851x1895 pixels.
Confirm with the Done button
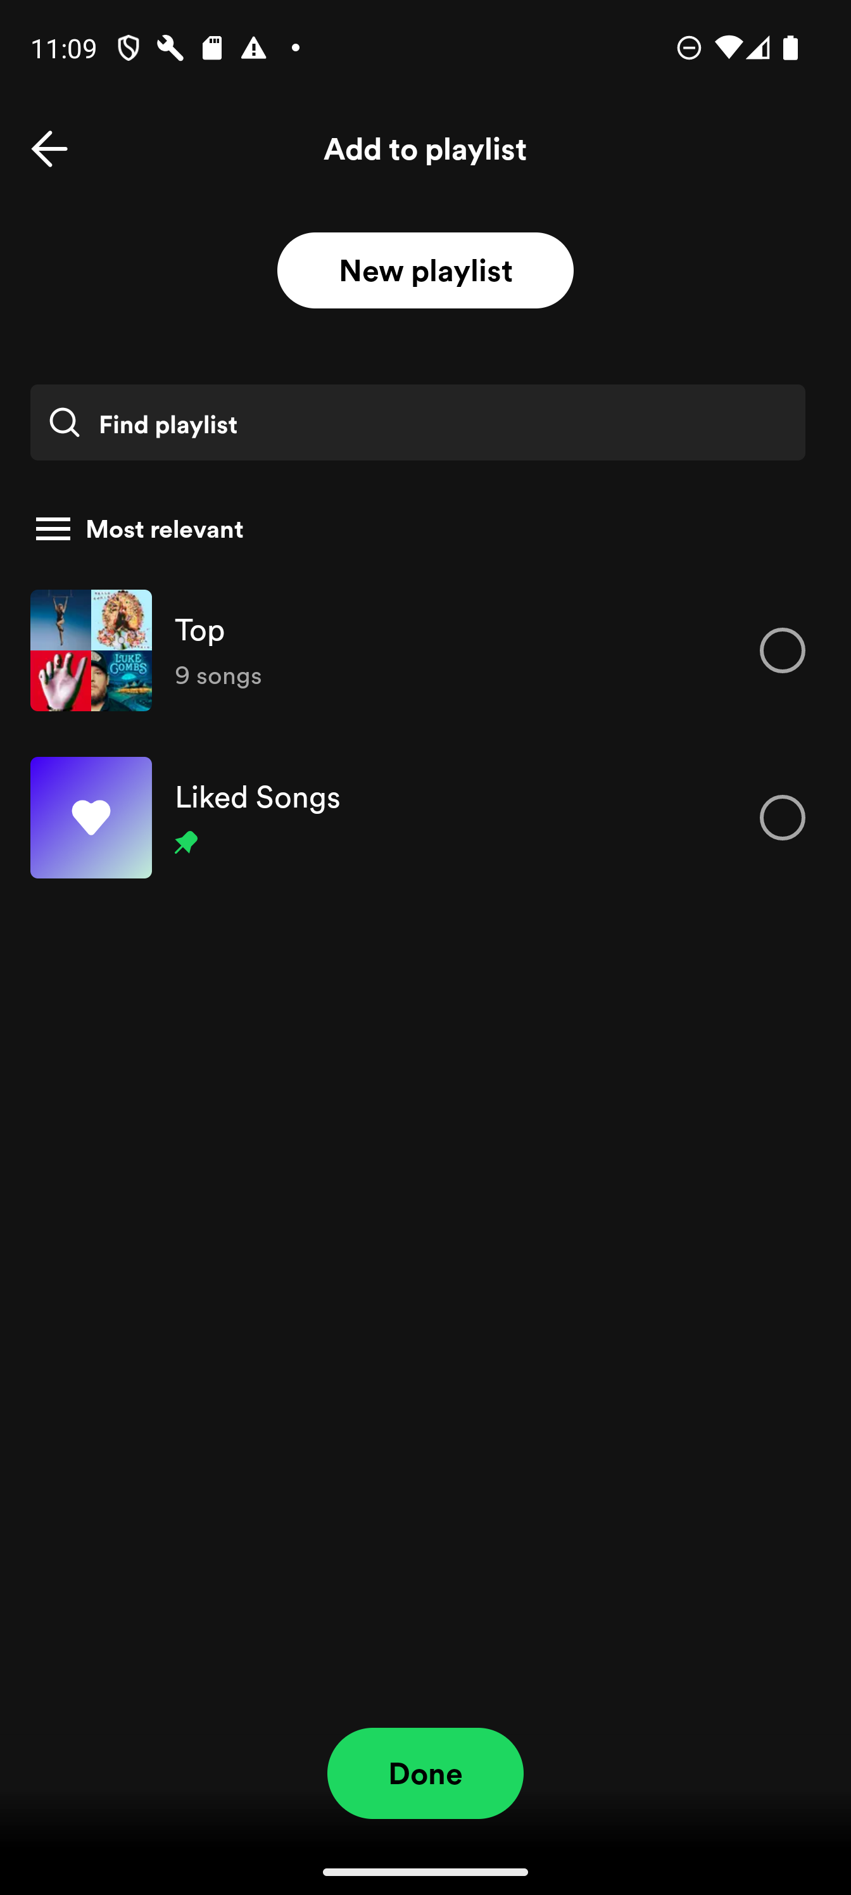[425, 1773]
